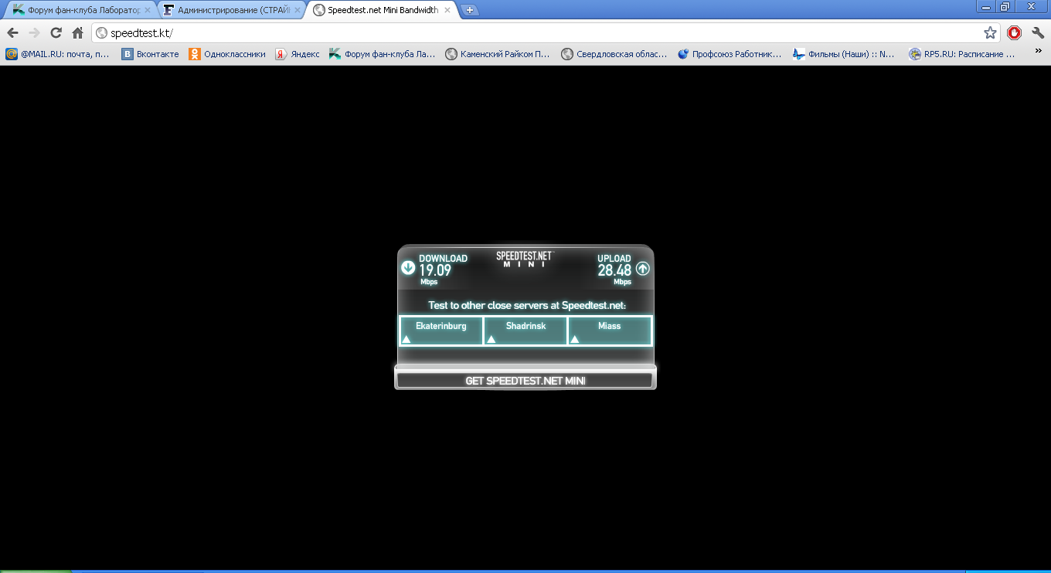Reload the speedtest page

pos(56,32)
